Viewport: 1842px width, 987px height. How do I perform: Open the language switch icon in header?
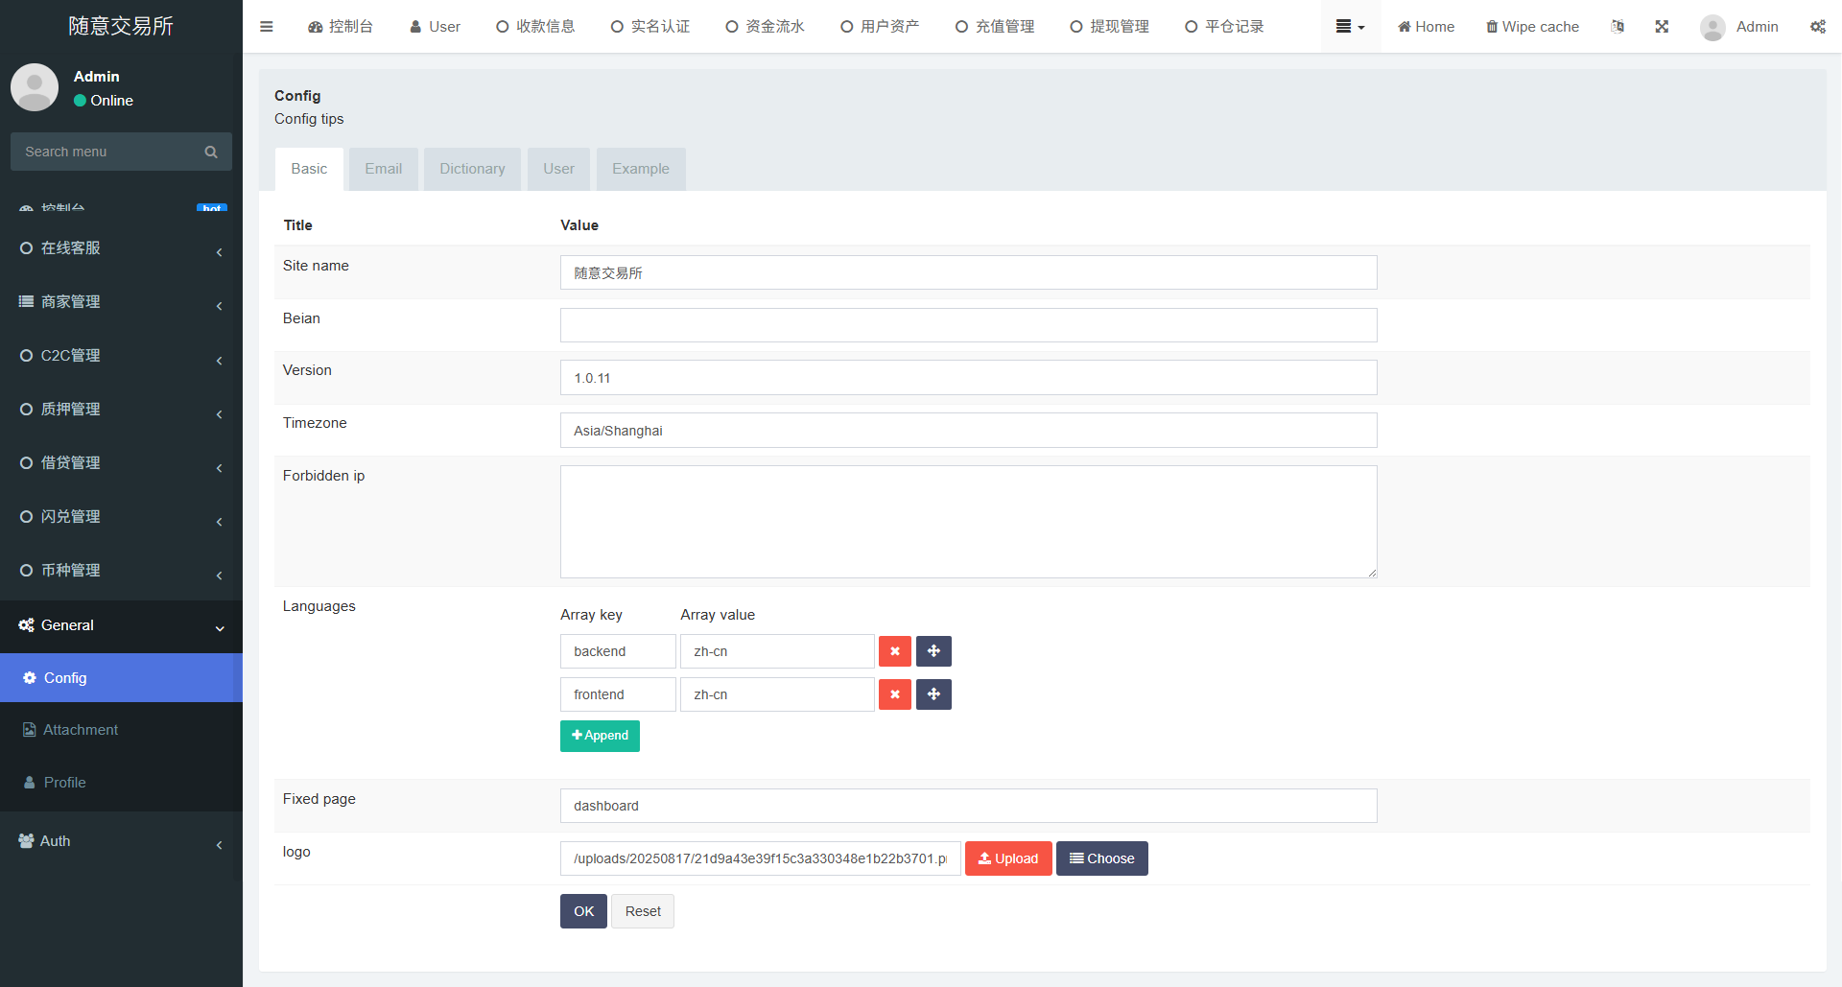point(1618,27)
